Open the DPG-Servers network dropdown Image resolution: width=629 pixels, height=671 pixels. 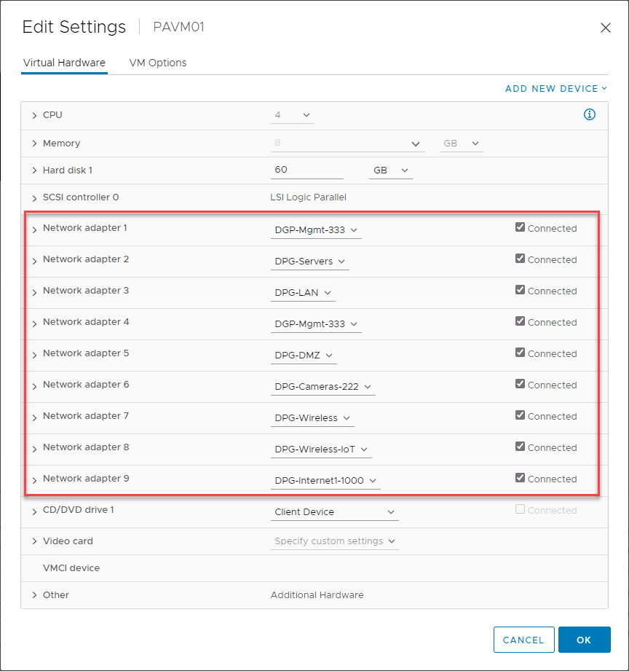coord(309,262)
